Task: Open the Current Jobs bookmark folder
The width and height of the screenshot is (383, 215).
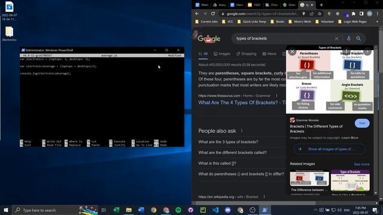Action: pos(206,21)
